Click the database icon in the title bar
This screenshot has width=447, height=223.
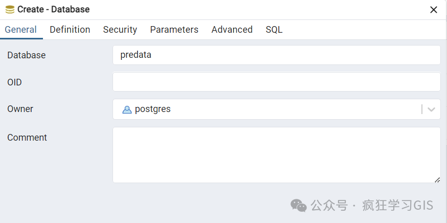10,9
